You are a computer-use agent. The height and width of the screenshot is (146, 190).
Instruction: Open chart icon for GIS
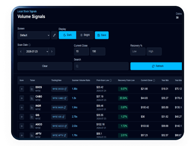point(32,117)
